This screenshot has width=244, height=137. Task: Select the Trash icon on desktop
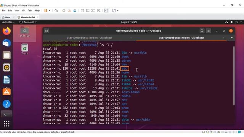pyautogui.click(x=25, y=49)
